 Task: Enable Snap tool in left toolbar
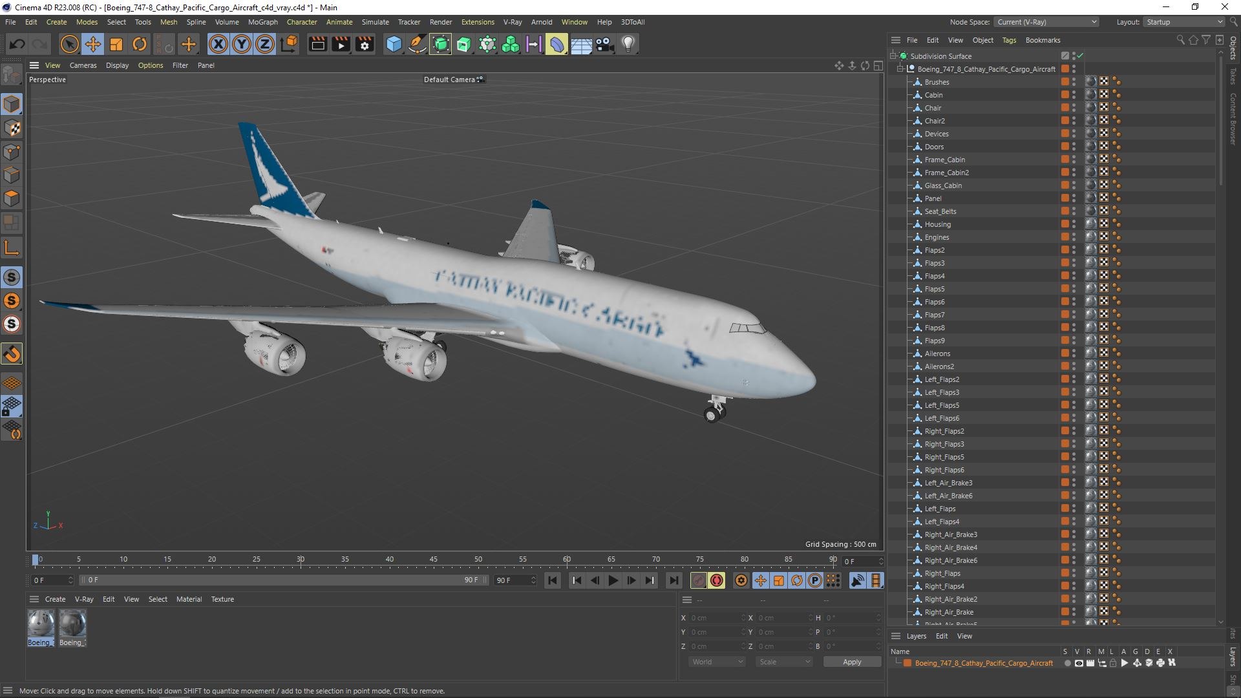tap(12, 354)
